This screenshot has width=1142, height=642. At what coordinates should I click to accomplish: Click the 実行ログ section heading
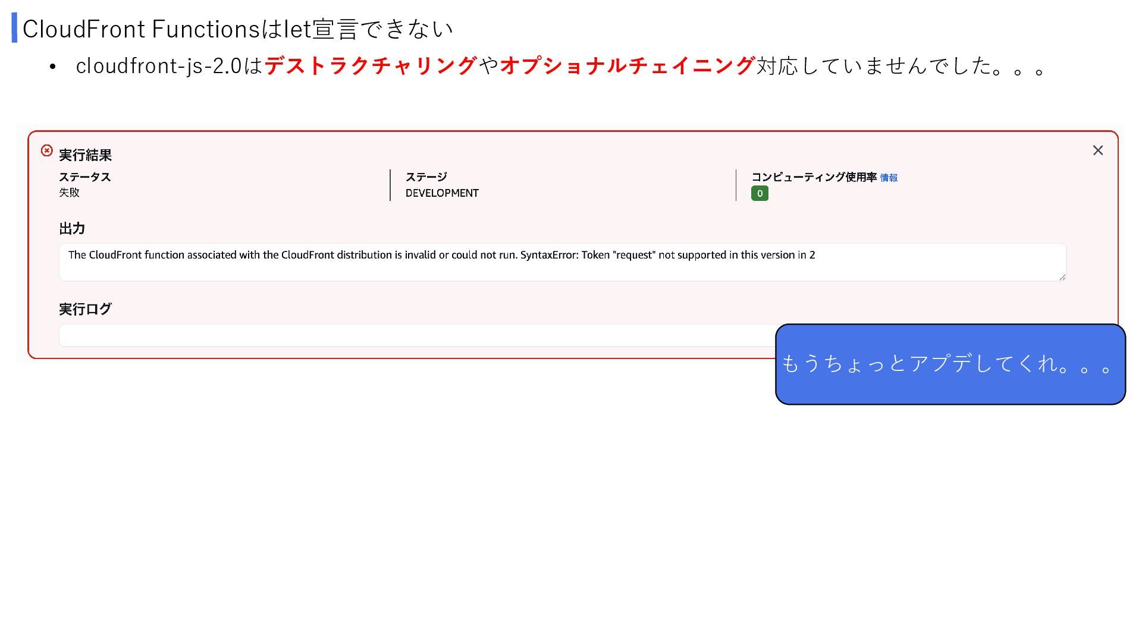point(85,309)
